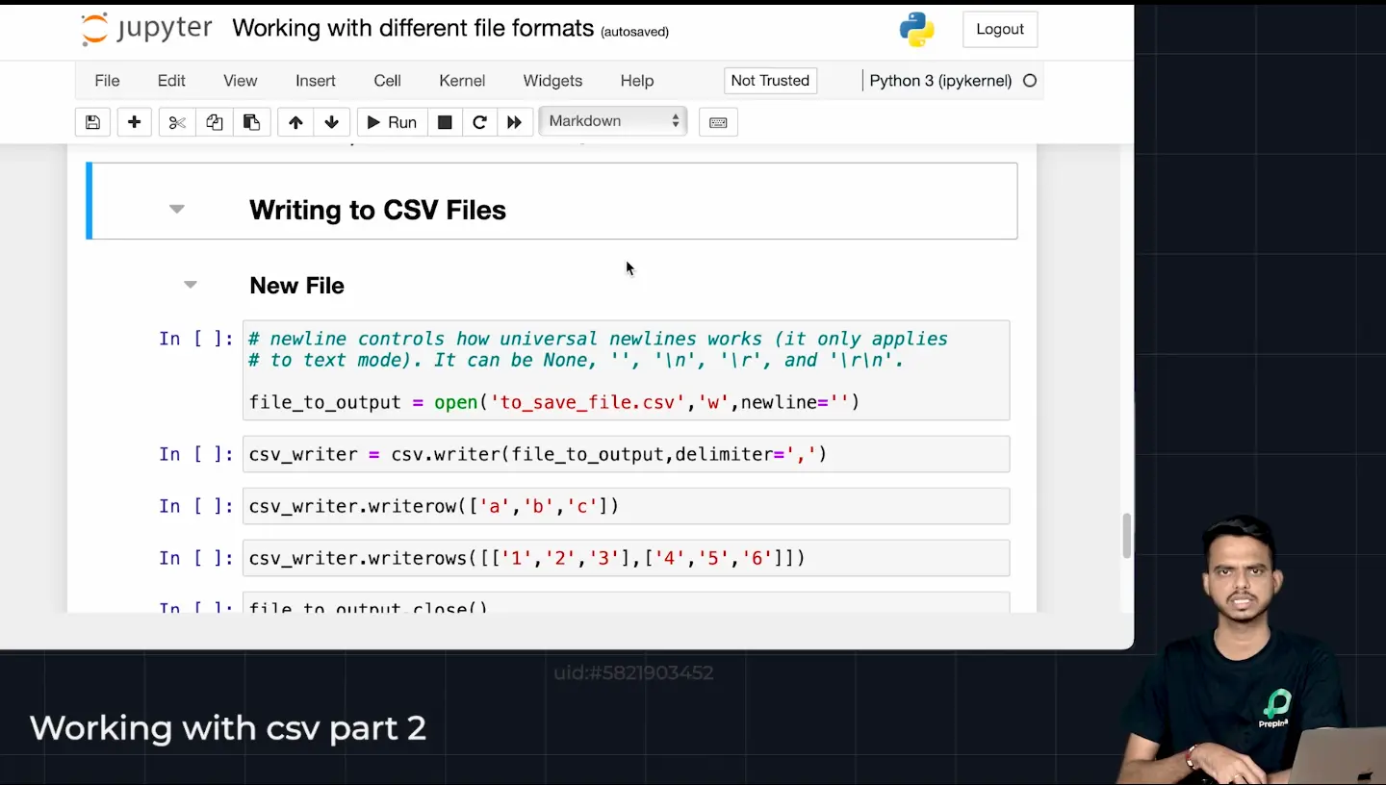Collapse the Writing to CSV Files heading
This screenshot has height=785, width=1386.
(177, 209)
